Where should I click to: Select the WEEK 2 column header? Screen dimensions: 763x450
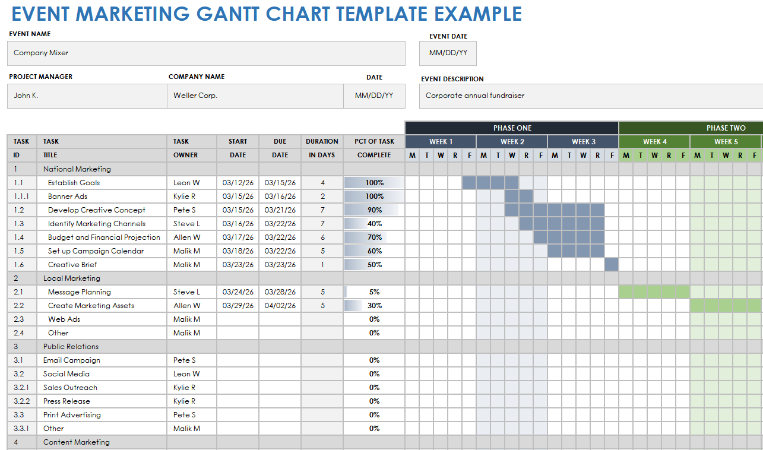pyautogui.click(x=512, y=142)
